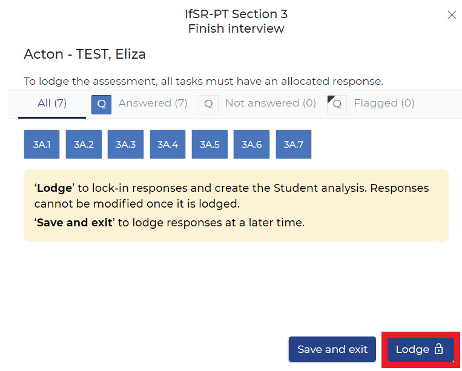Jump to question 3A.4
Screen dimensions: 462x371
point(168,145)
